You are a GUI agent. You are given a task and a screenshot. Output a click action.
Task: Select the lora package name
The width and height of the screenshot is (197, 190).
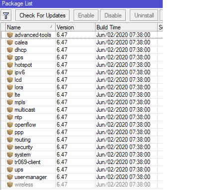(19, 87)
